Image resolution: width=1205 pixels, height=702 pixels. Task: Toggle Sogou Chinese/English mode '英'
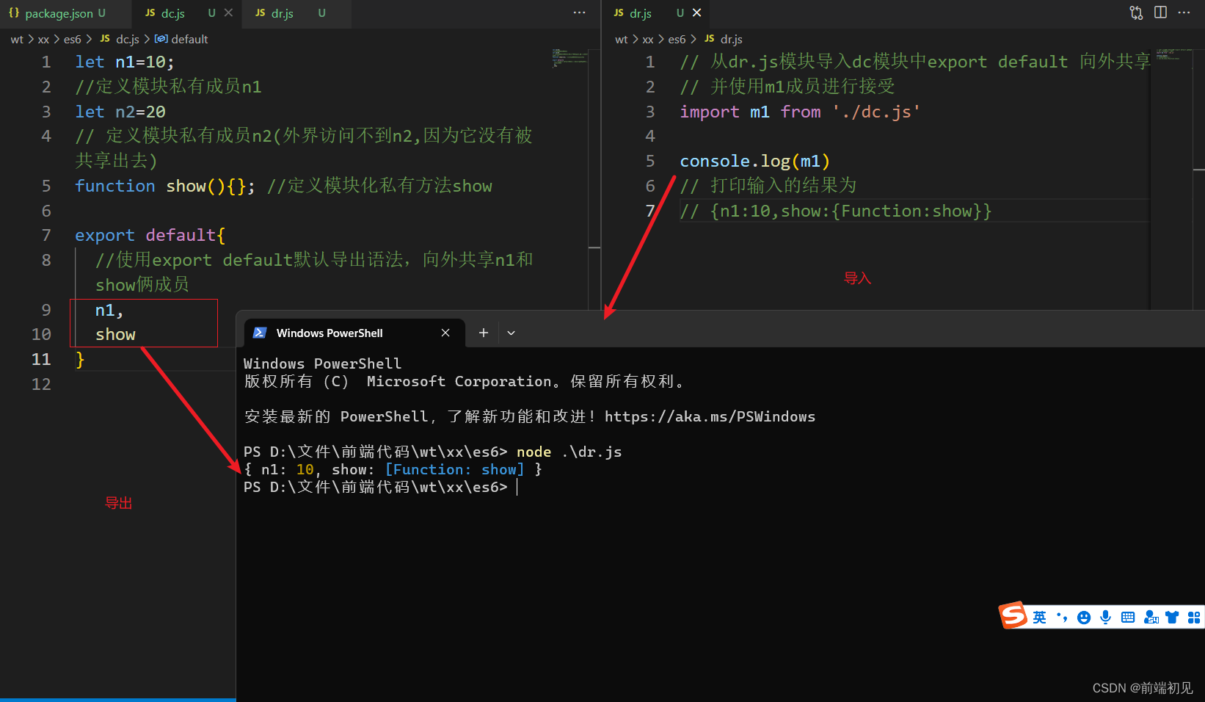coord(1040,618)
